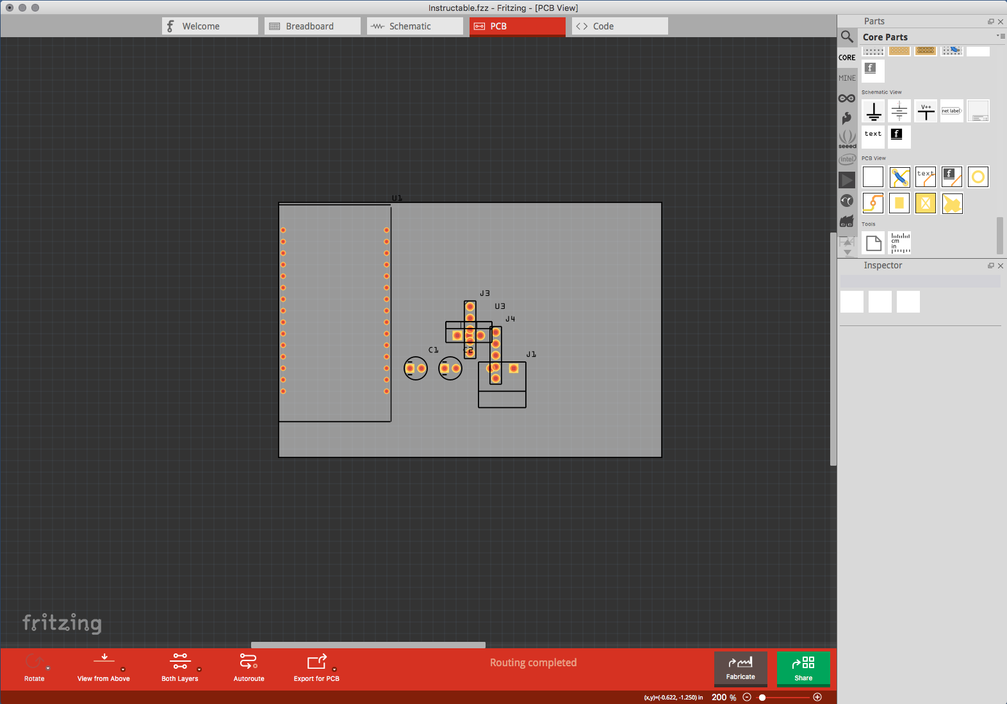This screenshot has width=1007, height=704.
Task: Pick the note tool in Tools
Action: pos(873,243)
